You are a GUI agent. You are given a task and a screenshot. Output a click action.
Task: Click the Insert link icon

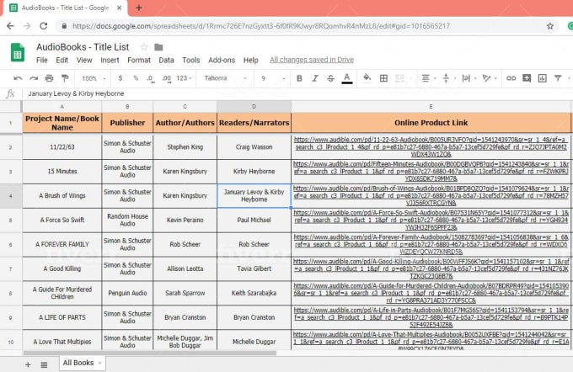511,78
